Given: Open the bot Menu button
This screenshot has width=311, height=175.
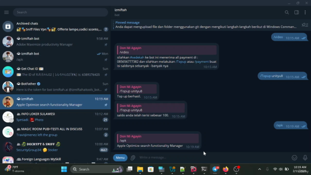Looking at the screenshot, I should point(120,157).
